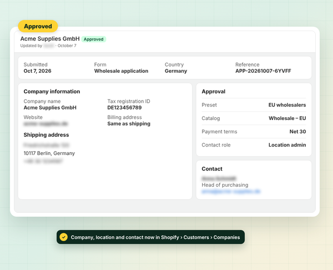Click the Tax registration ID label
This screenshot has height=270, width=333.
click(x=129, y=101)
